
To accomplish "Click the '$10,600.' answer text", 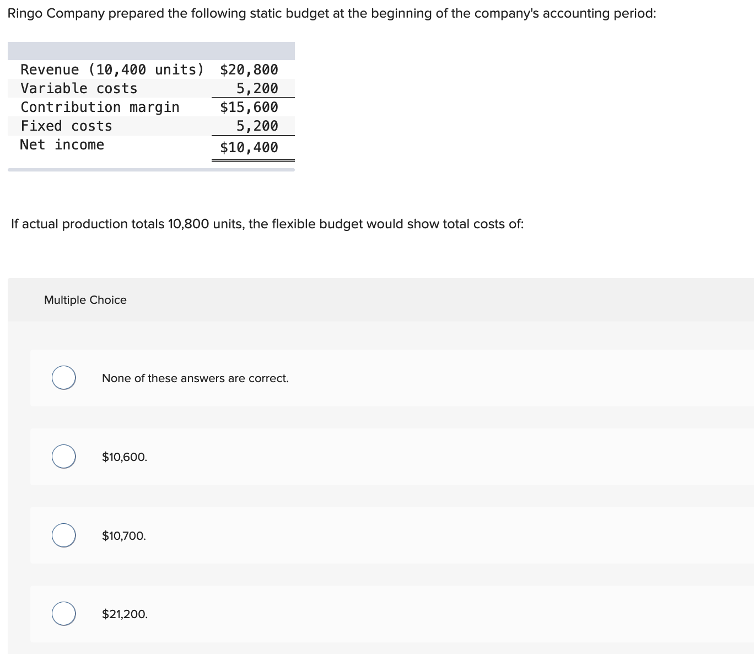I will click(125, 457).
